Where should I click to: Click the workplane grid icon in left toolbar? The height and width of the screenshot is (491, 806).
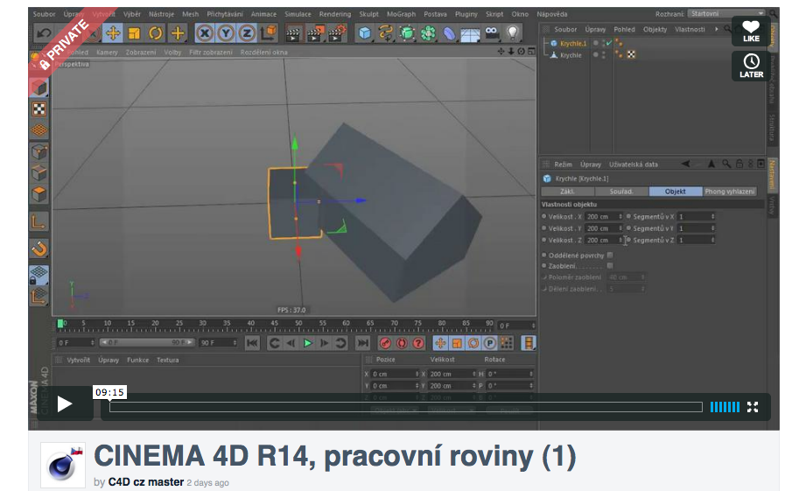pyautogui.click(x=39, y=130)
